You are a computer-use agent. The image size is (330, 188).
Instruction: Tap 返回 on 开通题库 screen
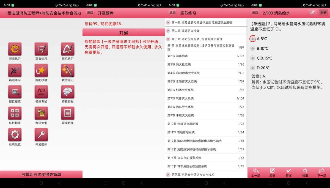click(90, 13)
